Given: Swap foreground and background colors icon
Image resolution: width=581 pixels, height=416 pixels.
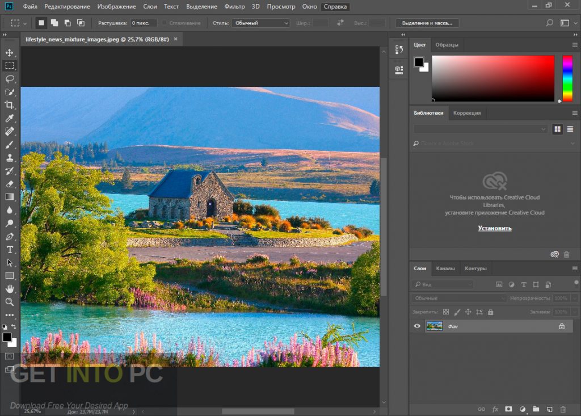Looking at the screenshot, I should tap(14, 327).
